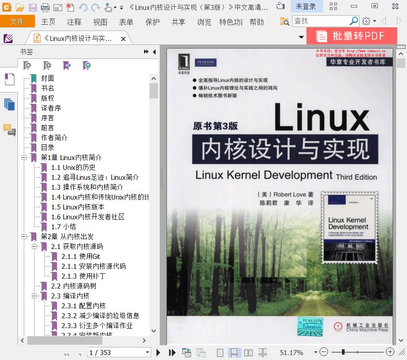This screenshot has width=407, height=360.
Task: Select the 封面 bookmark
Action: click(x=48, y=78)
